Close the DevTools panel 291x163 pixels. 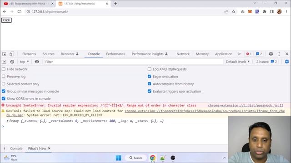click(287, 54)
